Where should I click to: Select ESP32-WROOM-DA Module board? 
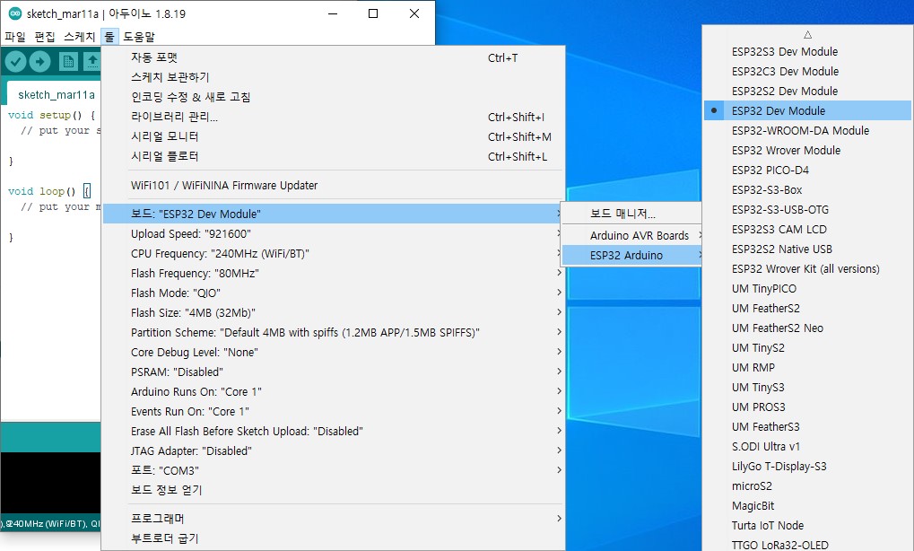click(x=807, y=131)
